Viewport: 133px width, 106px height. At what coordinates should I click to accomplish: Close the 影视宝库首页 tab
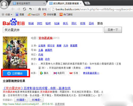click(x=44, y=3)
